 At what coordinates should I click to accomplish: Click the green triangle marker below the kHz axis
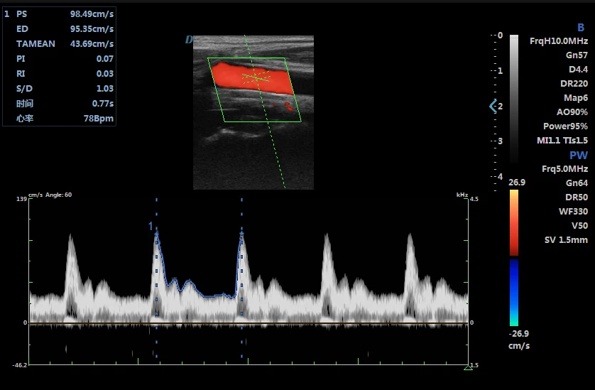468,367
